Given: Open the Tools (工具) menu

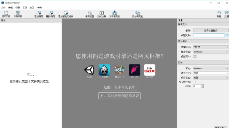Looking at the screenshot, I should point(25,7).
